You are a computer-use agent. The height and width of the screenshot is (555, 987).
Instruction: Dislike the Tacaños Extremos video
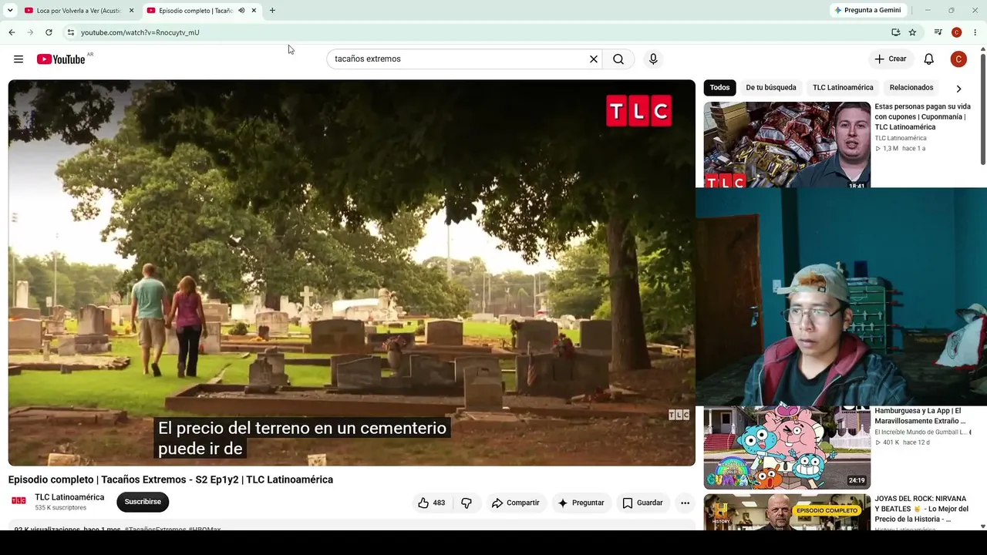pyautogui.click(x=467, y=503)
